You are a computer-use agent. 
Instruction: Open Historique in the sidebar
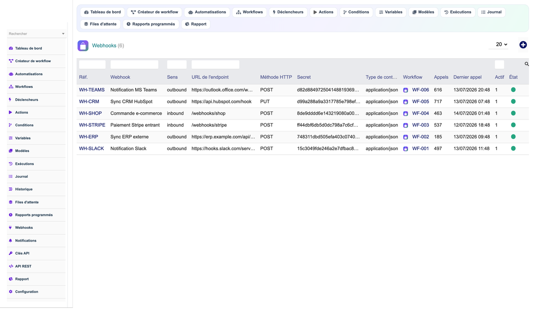[x=24, y=189]
